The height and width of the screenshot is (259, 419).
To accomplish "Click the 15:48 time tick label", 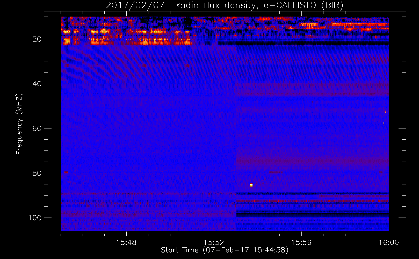I will click(x=126, y=242).
